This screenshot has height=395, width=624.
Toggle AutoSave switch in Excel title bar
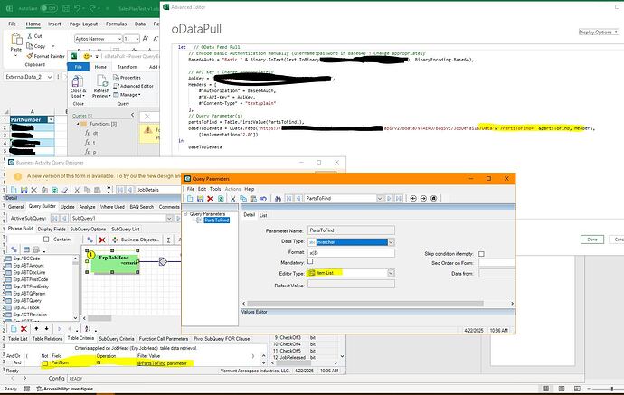point(49,8)
